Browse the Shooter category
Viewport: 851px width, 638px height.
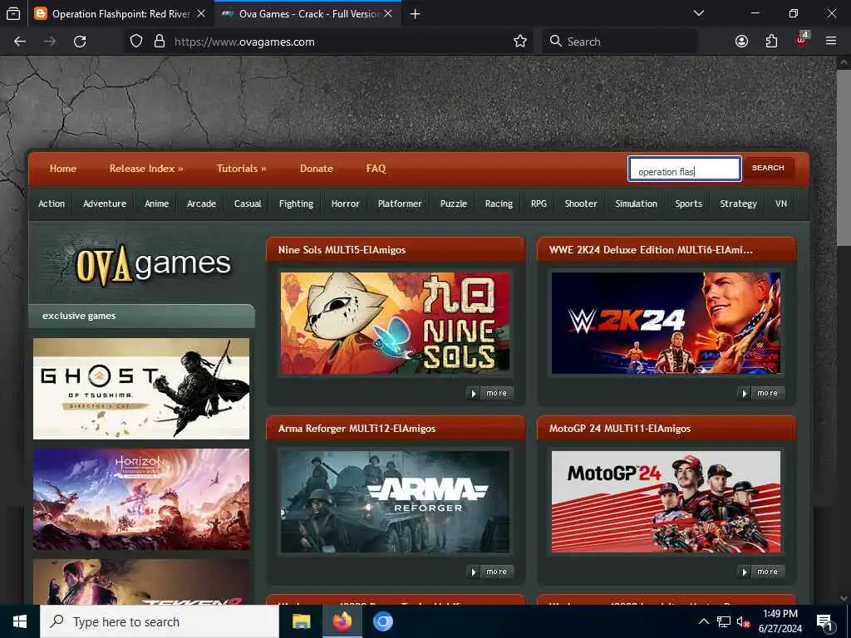(581, 204)
